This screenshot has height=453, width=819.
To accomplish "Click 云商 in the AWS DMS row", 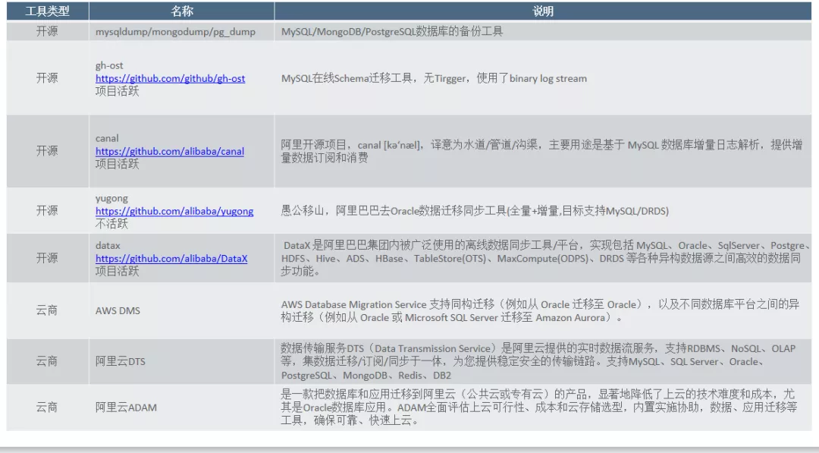I will pos(47,310).
